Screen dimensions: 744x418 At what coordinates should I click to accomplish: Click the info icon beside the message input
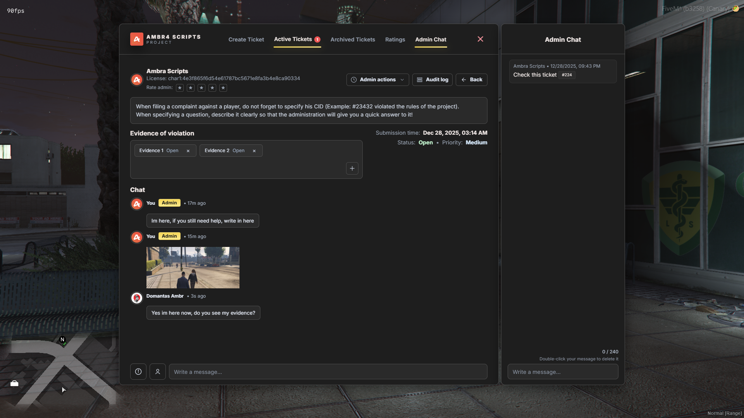click(138, 372)
